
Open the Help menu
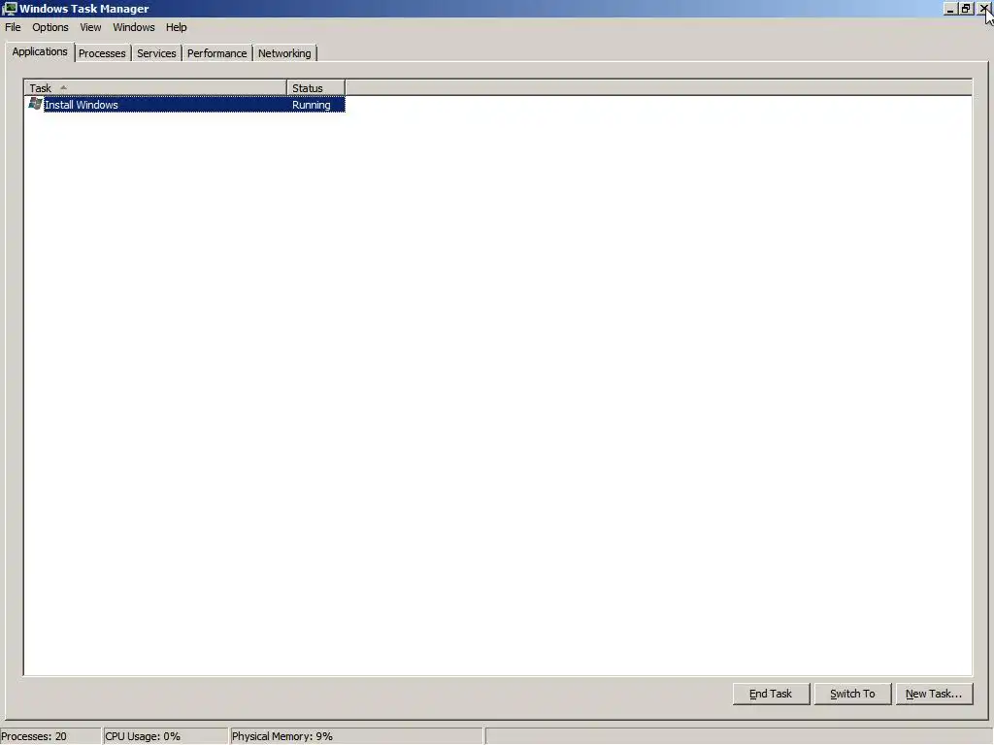point(177,27)
